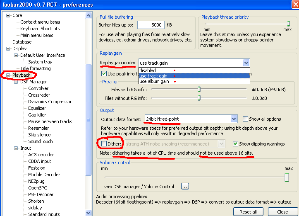Toggle Use peak info checkbox
Screen dimensions: 299x216
(x=104, y=74)
